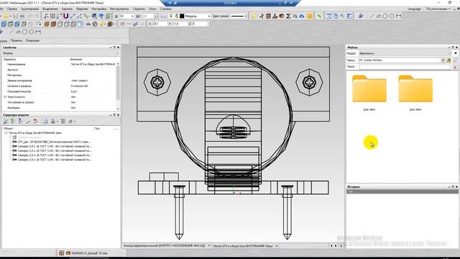Click the red clear-search button in Files panel
The height and width of the screenshot is (259, 460).
[x=455, y=67]
